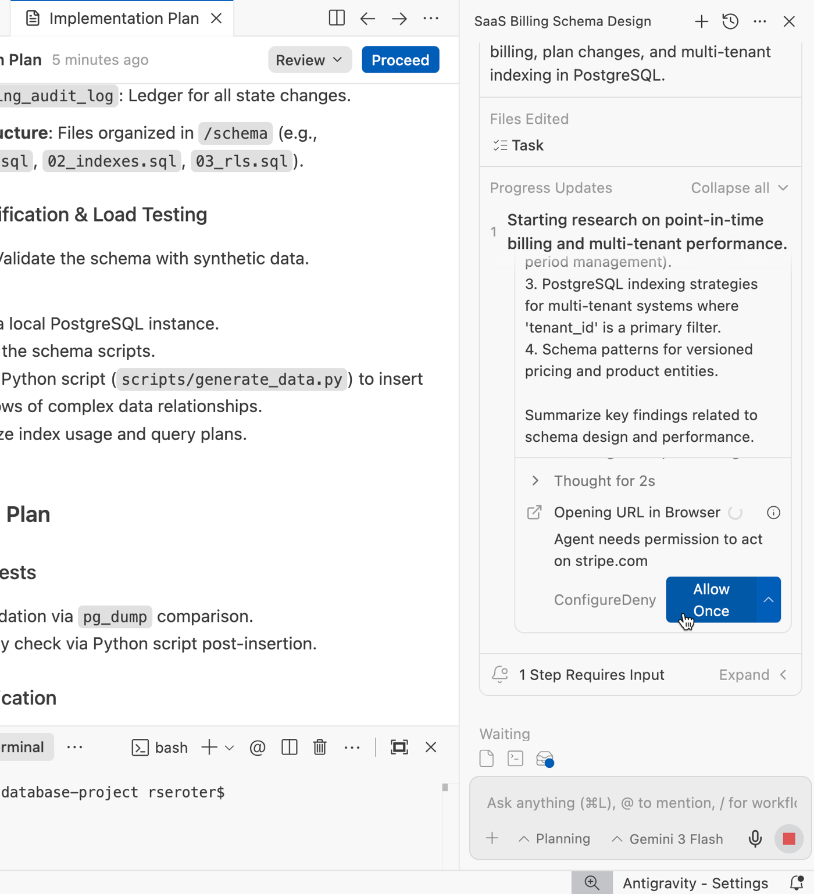This screenshot has width=814, height=894.
Task: Open Allow Once options chevron
Action: click(768, 600)
